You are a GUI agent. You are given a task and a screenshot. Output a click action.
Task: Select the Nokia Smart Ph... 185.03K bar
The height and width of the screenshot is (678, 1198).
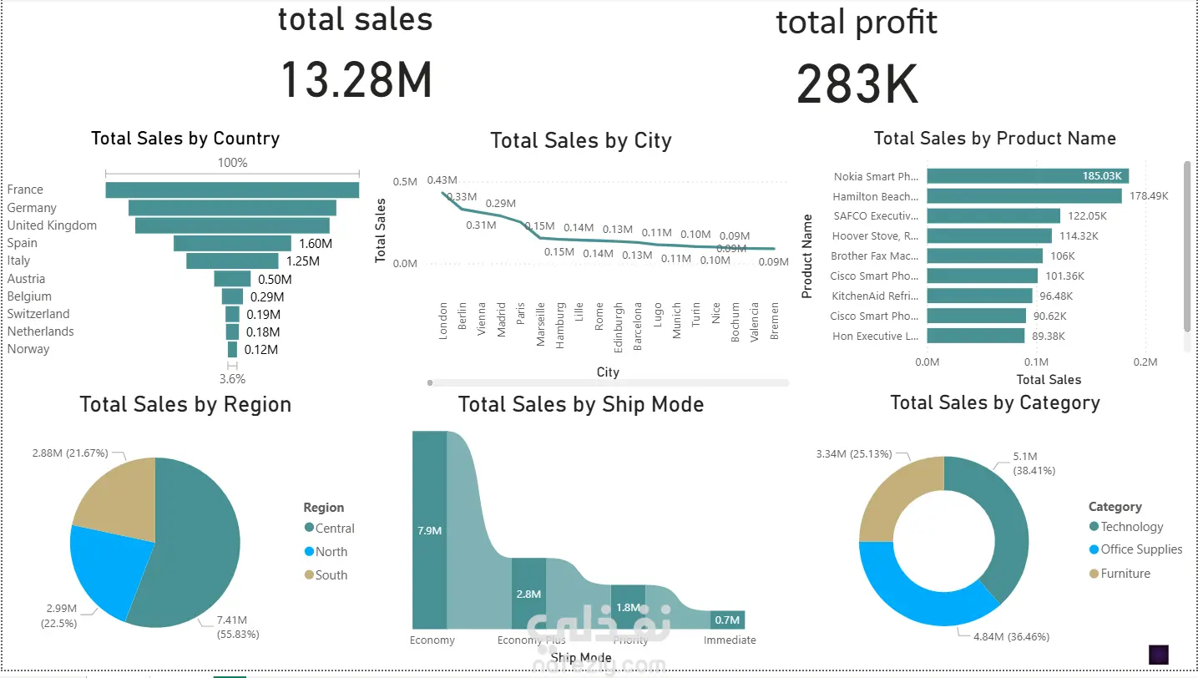click(x=1028, y=176)
